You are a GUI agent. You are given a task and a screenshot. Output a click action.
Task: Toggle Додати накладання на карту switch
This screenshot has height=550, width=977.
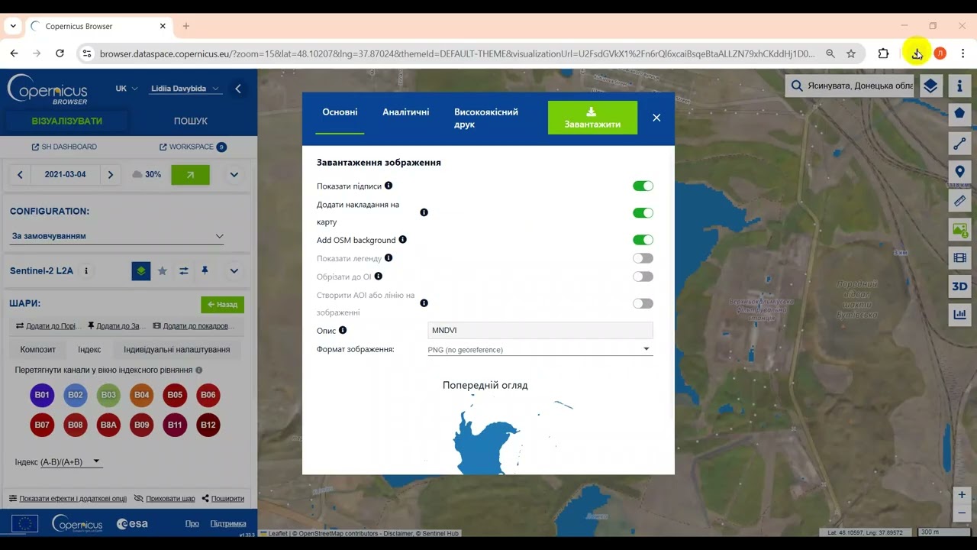click(643, 213)
